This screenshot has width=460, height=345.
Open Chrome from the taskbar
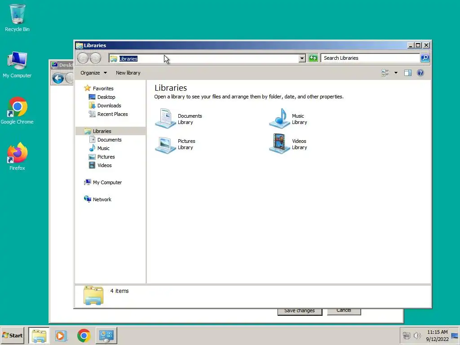click(x=84, y=335)
